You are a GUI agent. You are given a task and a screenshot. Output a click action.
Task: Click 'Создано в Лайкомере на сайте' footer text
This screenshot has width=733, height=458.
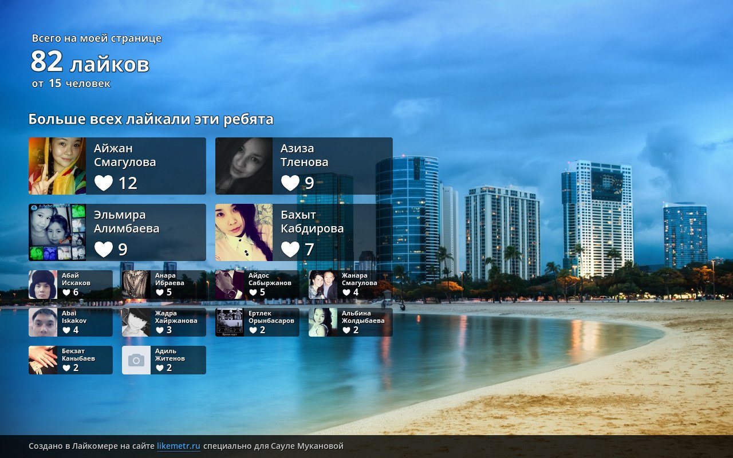click(x=92, y=446)
